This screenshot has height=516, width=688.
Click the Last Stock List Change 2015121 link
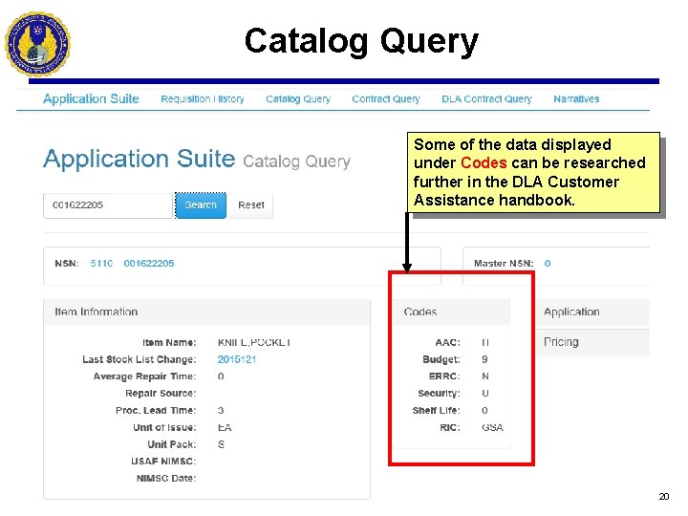[237, 359]
